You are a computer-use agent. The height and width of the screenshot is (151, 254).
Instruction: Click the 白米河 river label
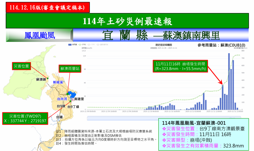click(x=62, y=99)
